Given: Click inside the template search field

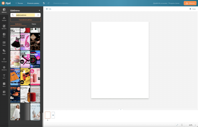Looking at the screenshot, I should [25, 15].
